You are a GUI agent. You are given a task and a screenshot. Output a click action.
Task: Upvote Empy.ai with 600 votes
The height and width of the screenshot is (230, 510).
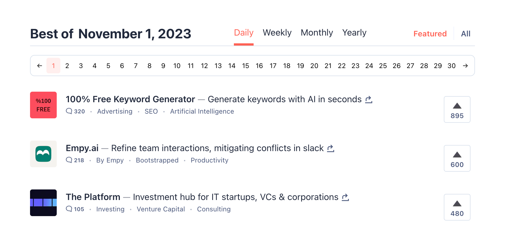click(x=457, y=158)
